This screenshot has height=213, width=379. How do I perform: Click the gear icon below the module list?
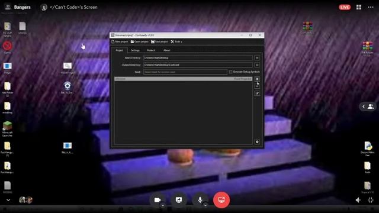(257, 142)
